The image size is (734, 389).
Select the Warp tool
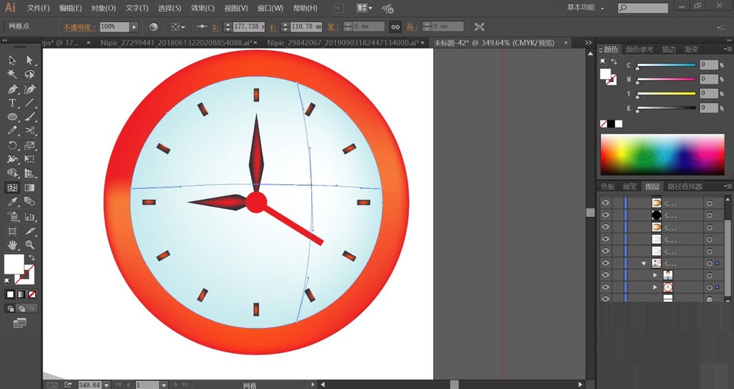12,159
